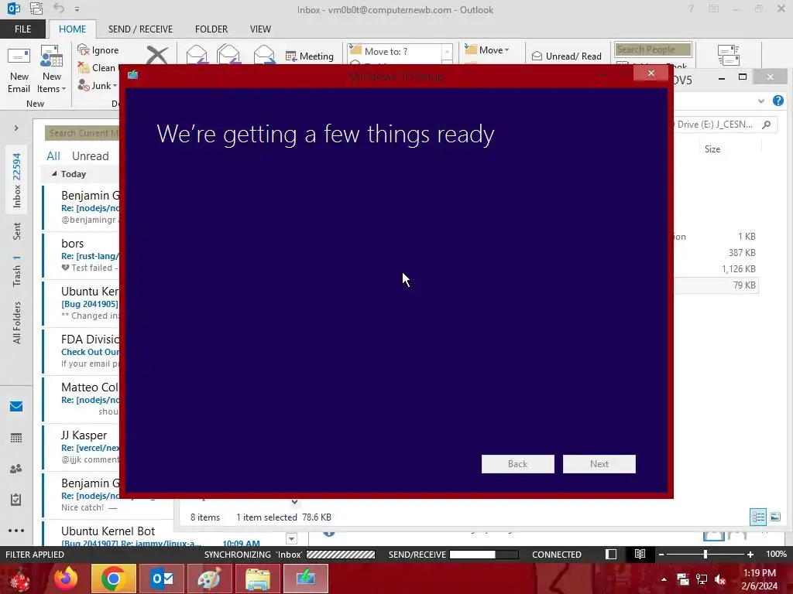Image resolution: width=793 pixels, height=594 pixels.
Task: Open the Matteo Col email
Action: pyautogui.click(x=82, y=399)
